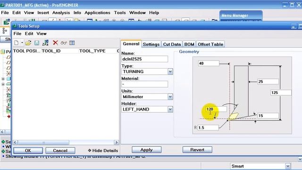The image size is (302, 170).
Task: Select the assembly icon atop model tree
Action: click(3, 51)
